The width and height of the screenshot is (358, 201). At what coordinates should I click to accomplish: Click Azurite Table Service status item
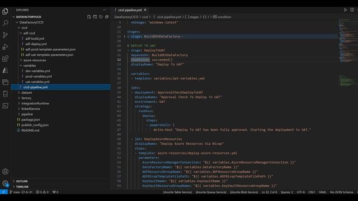tap(177, 192)
